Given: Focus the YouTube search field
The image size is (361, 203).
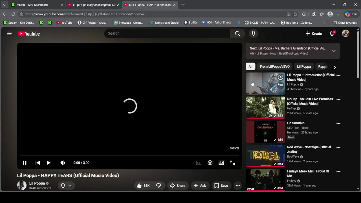Looking at the screenshot, I should click(167, 33).
